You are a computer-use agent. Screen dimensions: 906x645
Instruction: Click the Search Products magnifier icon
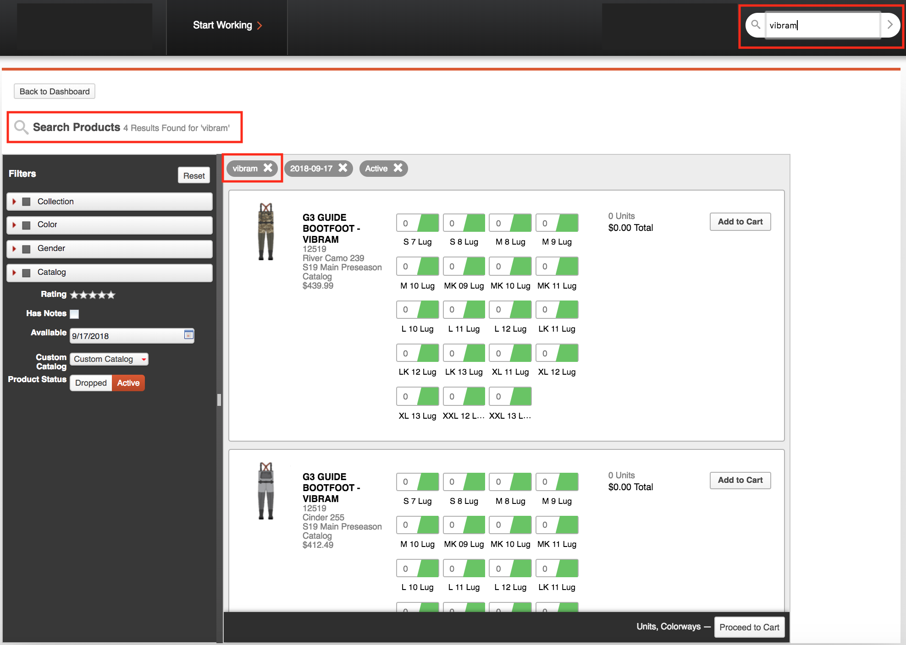click(x=21, y=127)
